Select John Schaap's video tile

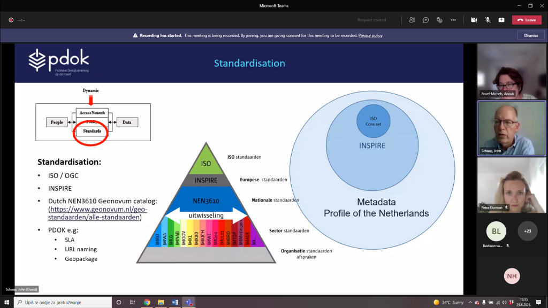tap(511, 127)
